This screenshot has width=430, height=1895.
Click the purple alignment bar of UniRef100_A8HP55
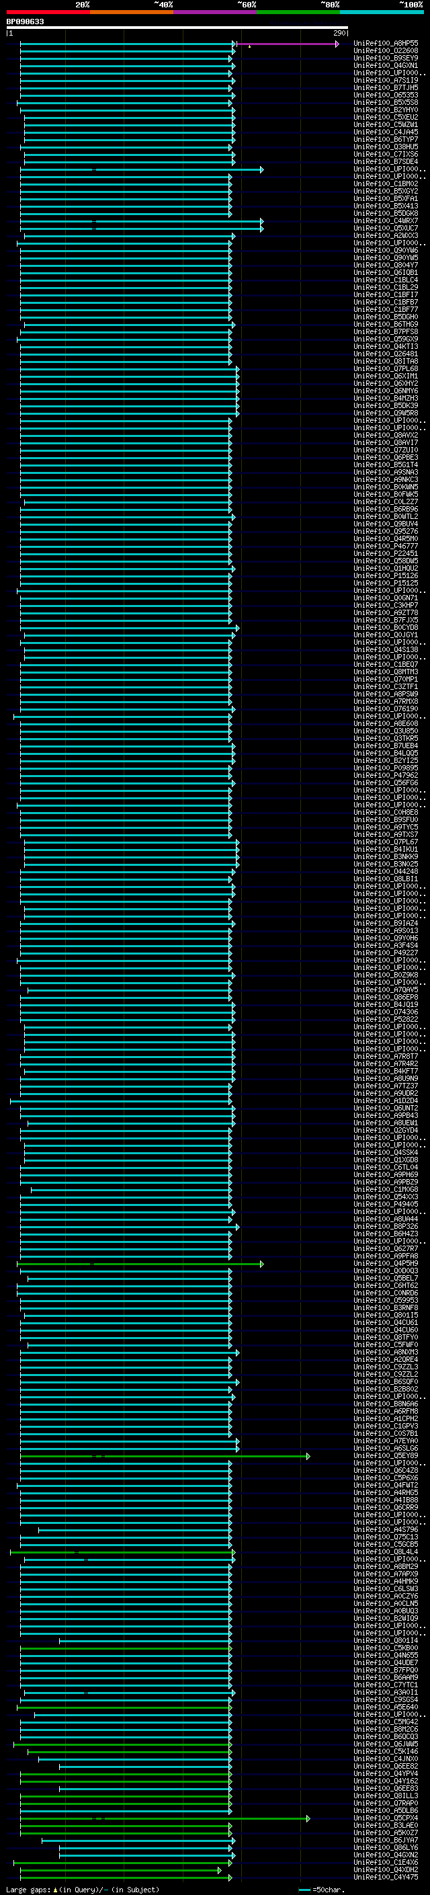coord(288,44)
